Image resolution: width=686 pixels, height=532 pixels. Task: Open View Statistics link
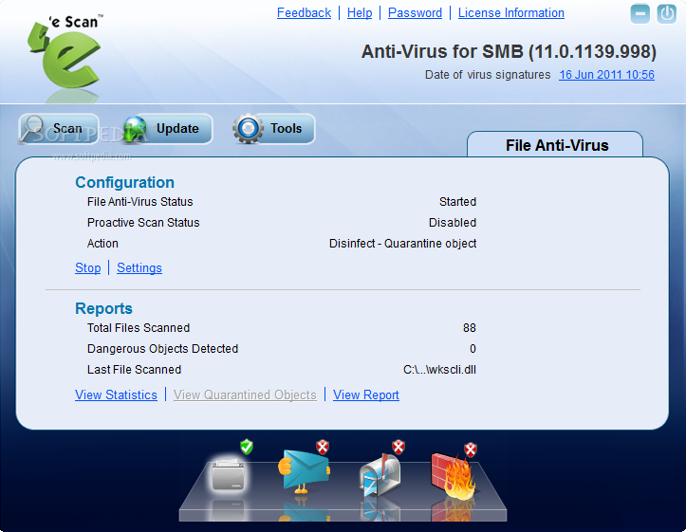116,394
